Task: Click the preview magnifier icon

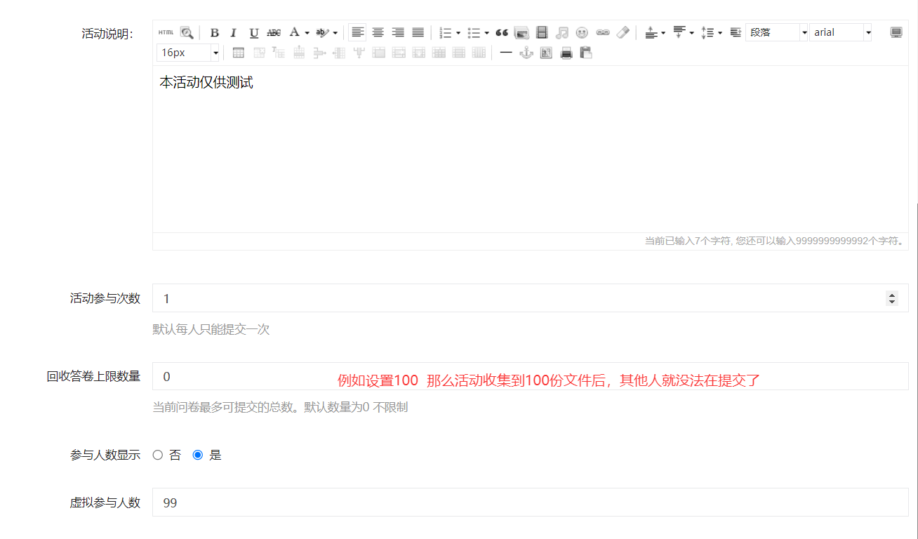Action: [186, 32]
